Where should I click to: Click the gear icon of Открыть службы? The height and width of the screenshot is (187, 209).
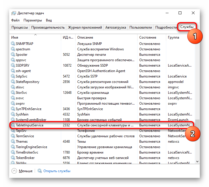39,171
